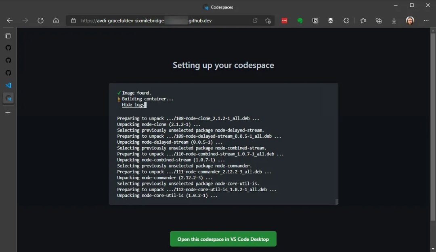
Task: Click the Evernote extension icon
Action: [x=300, y=21]
